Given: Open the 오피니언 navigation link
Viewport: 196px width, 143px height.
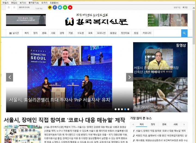Looking at the screenshot, I should coord(101,33).
